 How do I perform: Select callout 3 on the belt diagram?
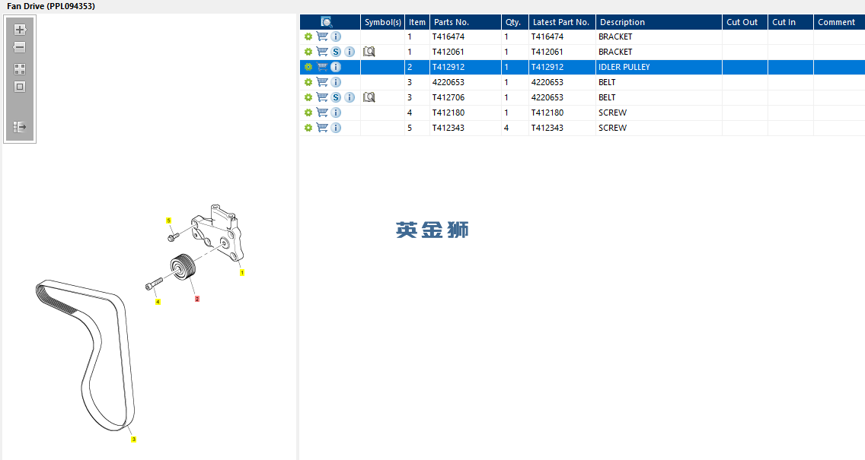pyautogui.click(x=133, y=439)
